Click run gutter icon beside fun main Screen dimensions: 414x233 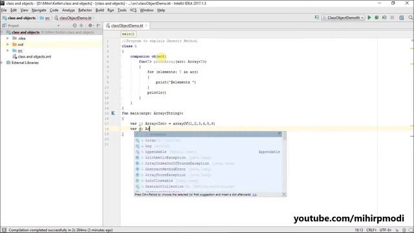tap(113, 113)
